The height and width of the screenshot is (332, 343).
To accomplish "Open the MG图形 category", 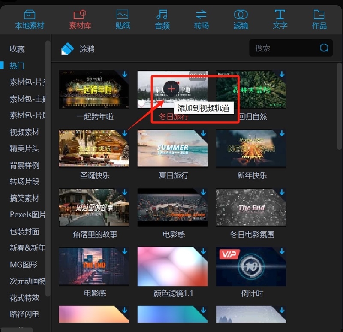I will [24, 265].
